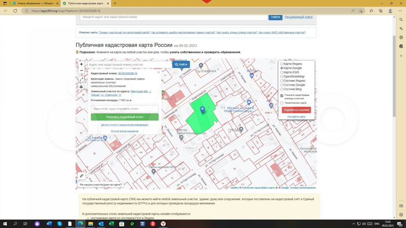Show hidden system tray icons chevron
This screenshot has height=228, width=406.
[354, 223]
